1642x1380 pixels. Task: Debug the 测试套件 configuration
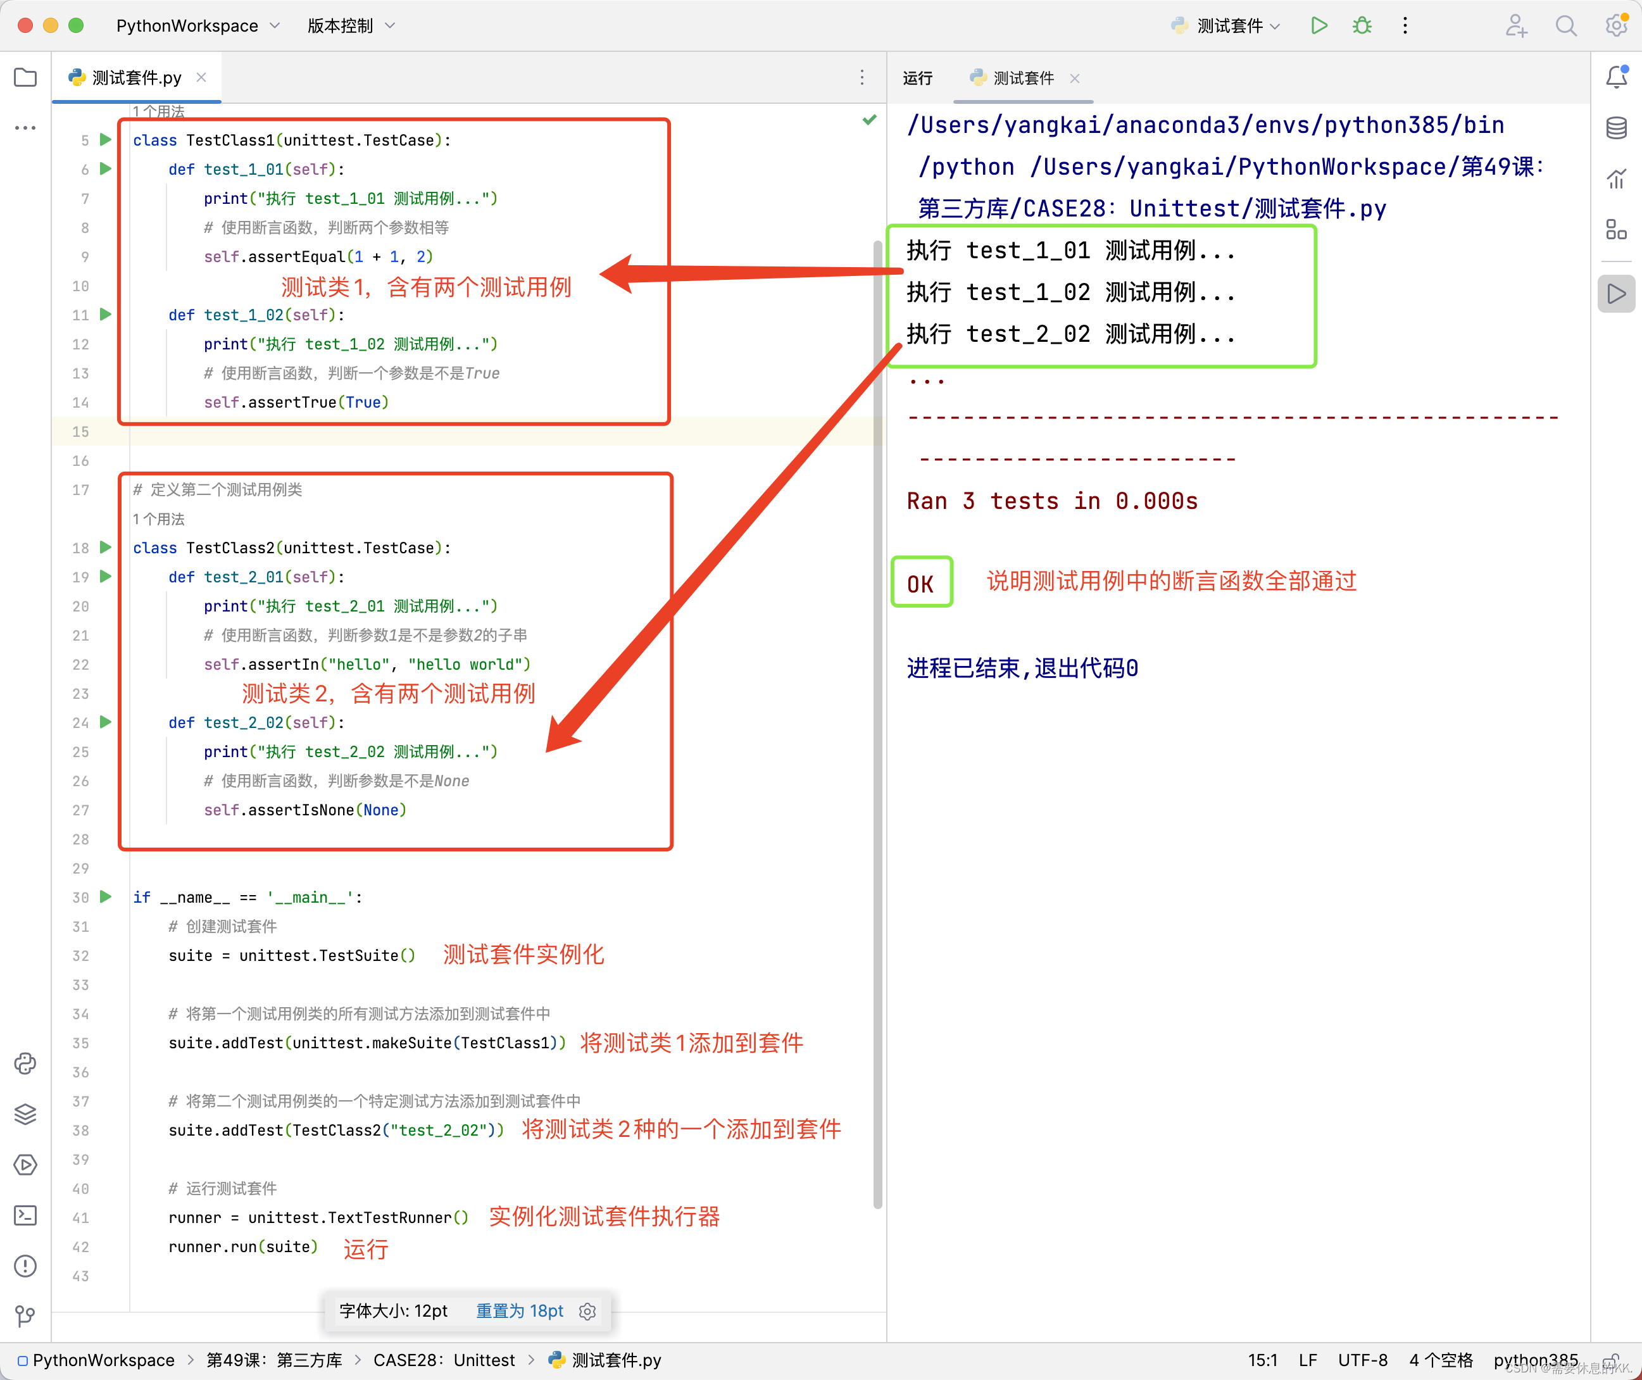click(x=1362, y=26)
